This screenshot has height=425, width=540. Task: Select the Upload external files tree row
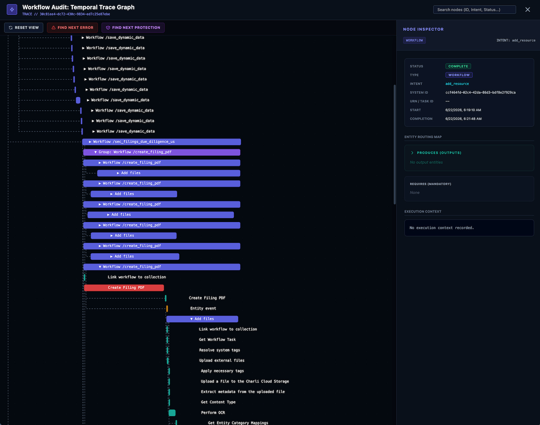pos(222,360)
